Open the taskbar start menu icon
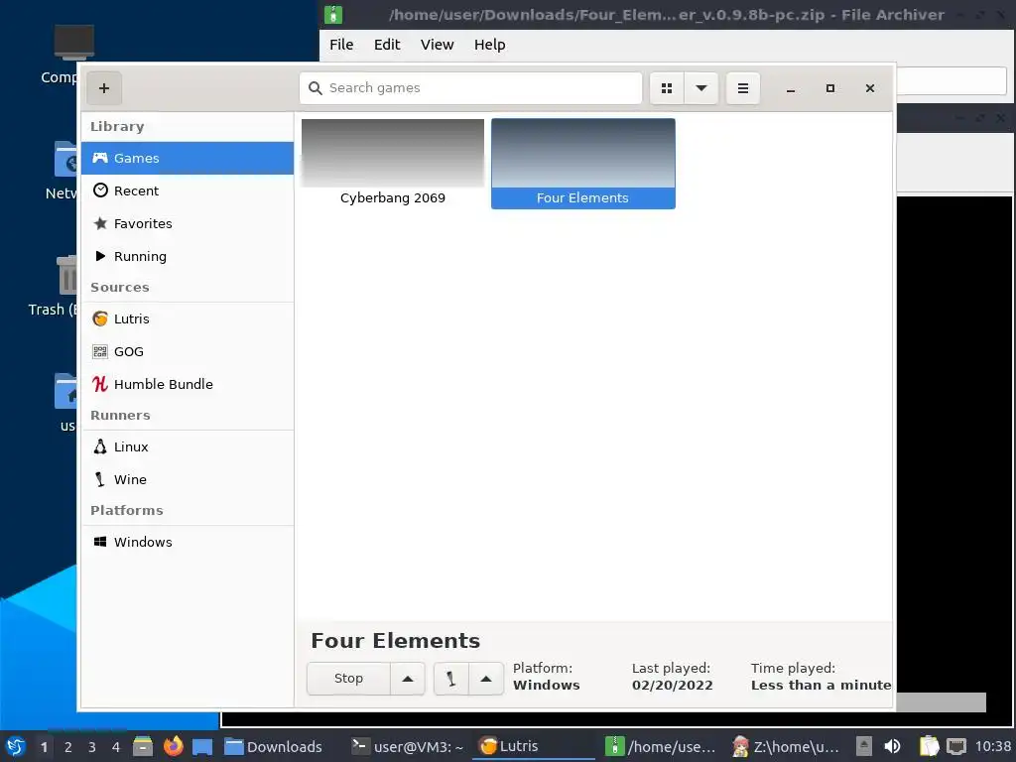 [x=16, y=746]
